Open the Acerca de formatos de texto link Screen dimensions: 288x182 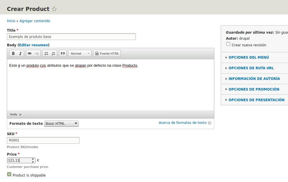(183, 123)
